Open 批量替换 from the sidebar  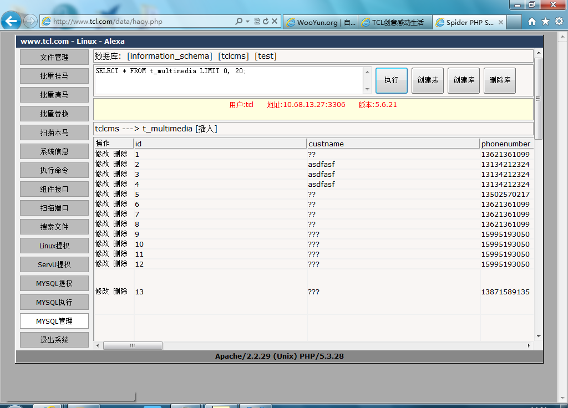54,114
